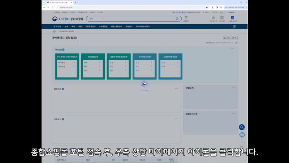The height and width of the screenshot is (163, 289).
Task: Click the browser reload button
Action: (52, 8)
